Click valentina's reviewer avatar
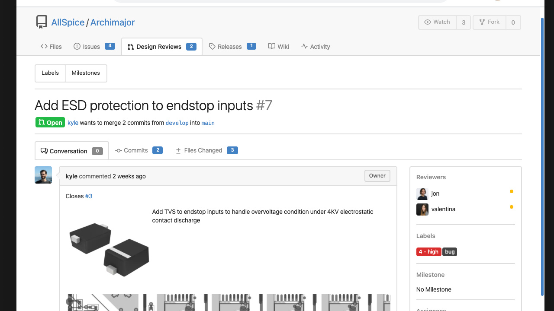This screenshot has width=554, height=311. [x=422, y=209]
